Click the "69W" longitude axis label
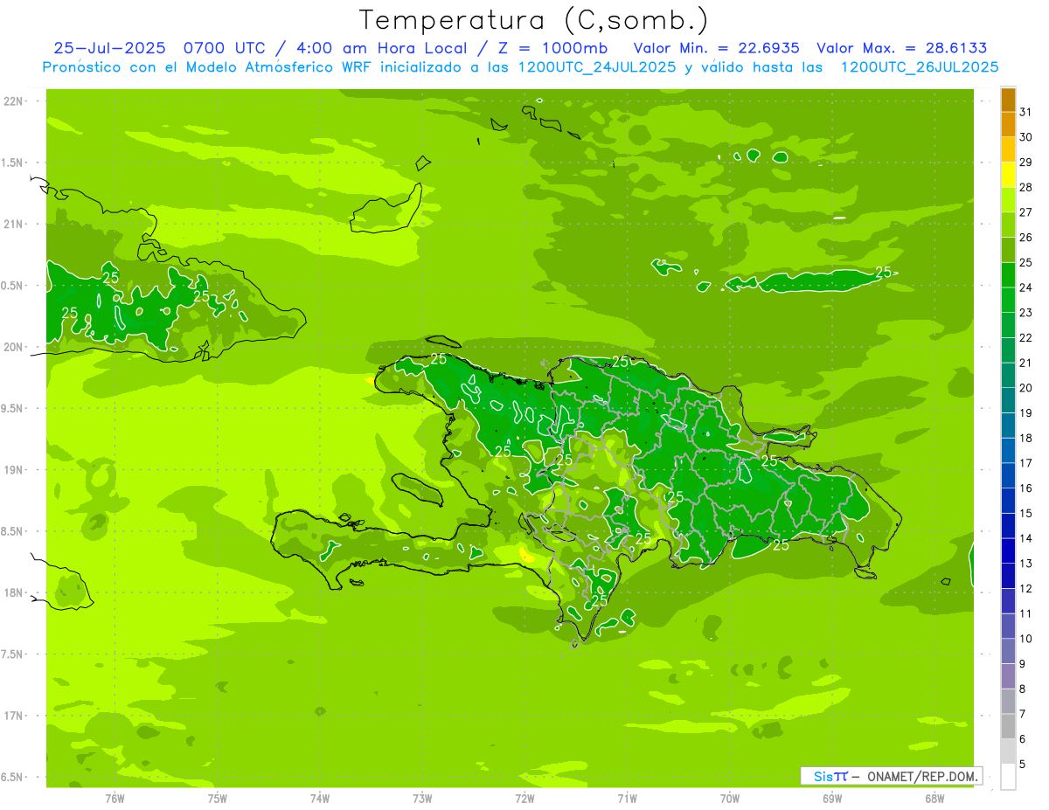Image resolution: width=1049 pixels, height=810 pixels. tap(832, 798)
